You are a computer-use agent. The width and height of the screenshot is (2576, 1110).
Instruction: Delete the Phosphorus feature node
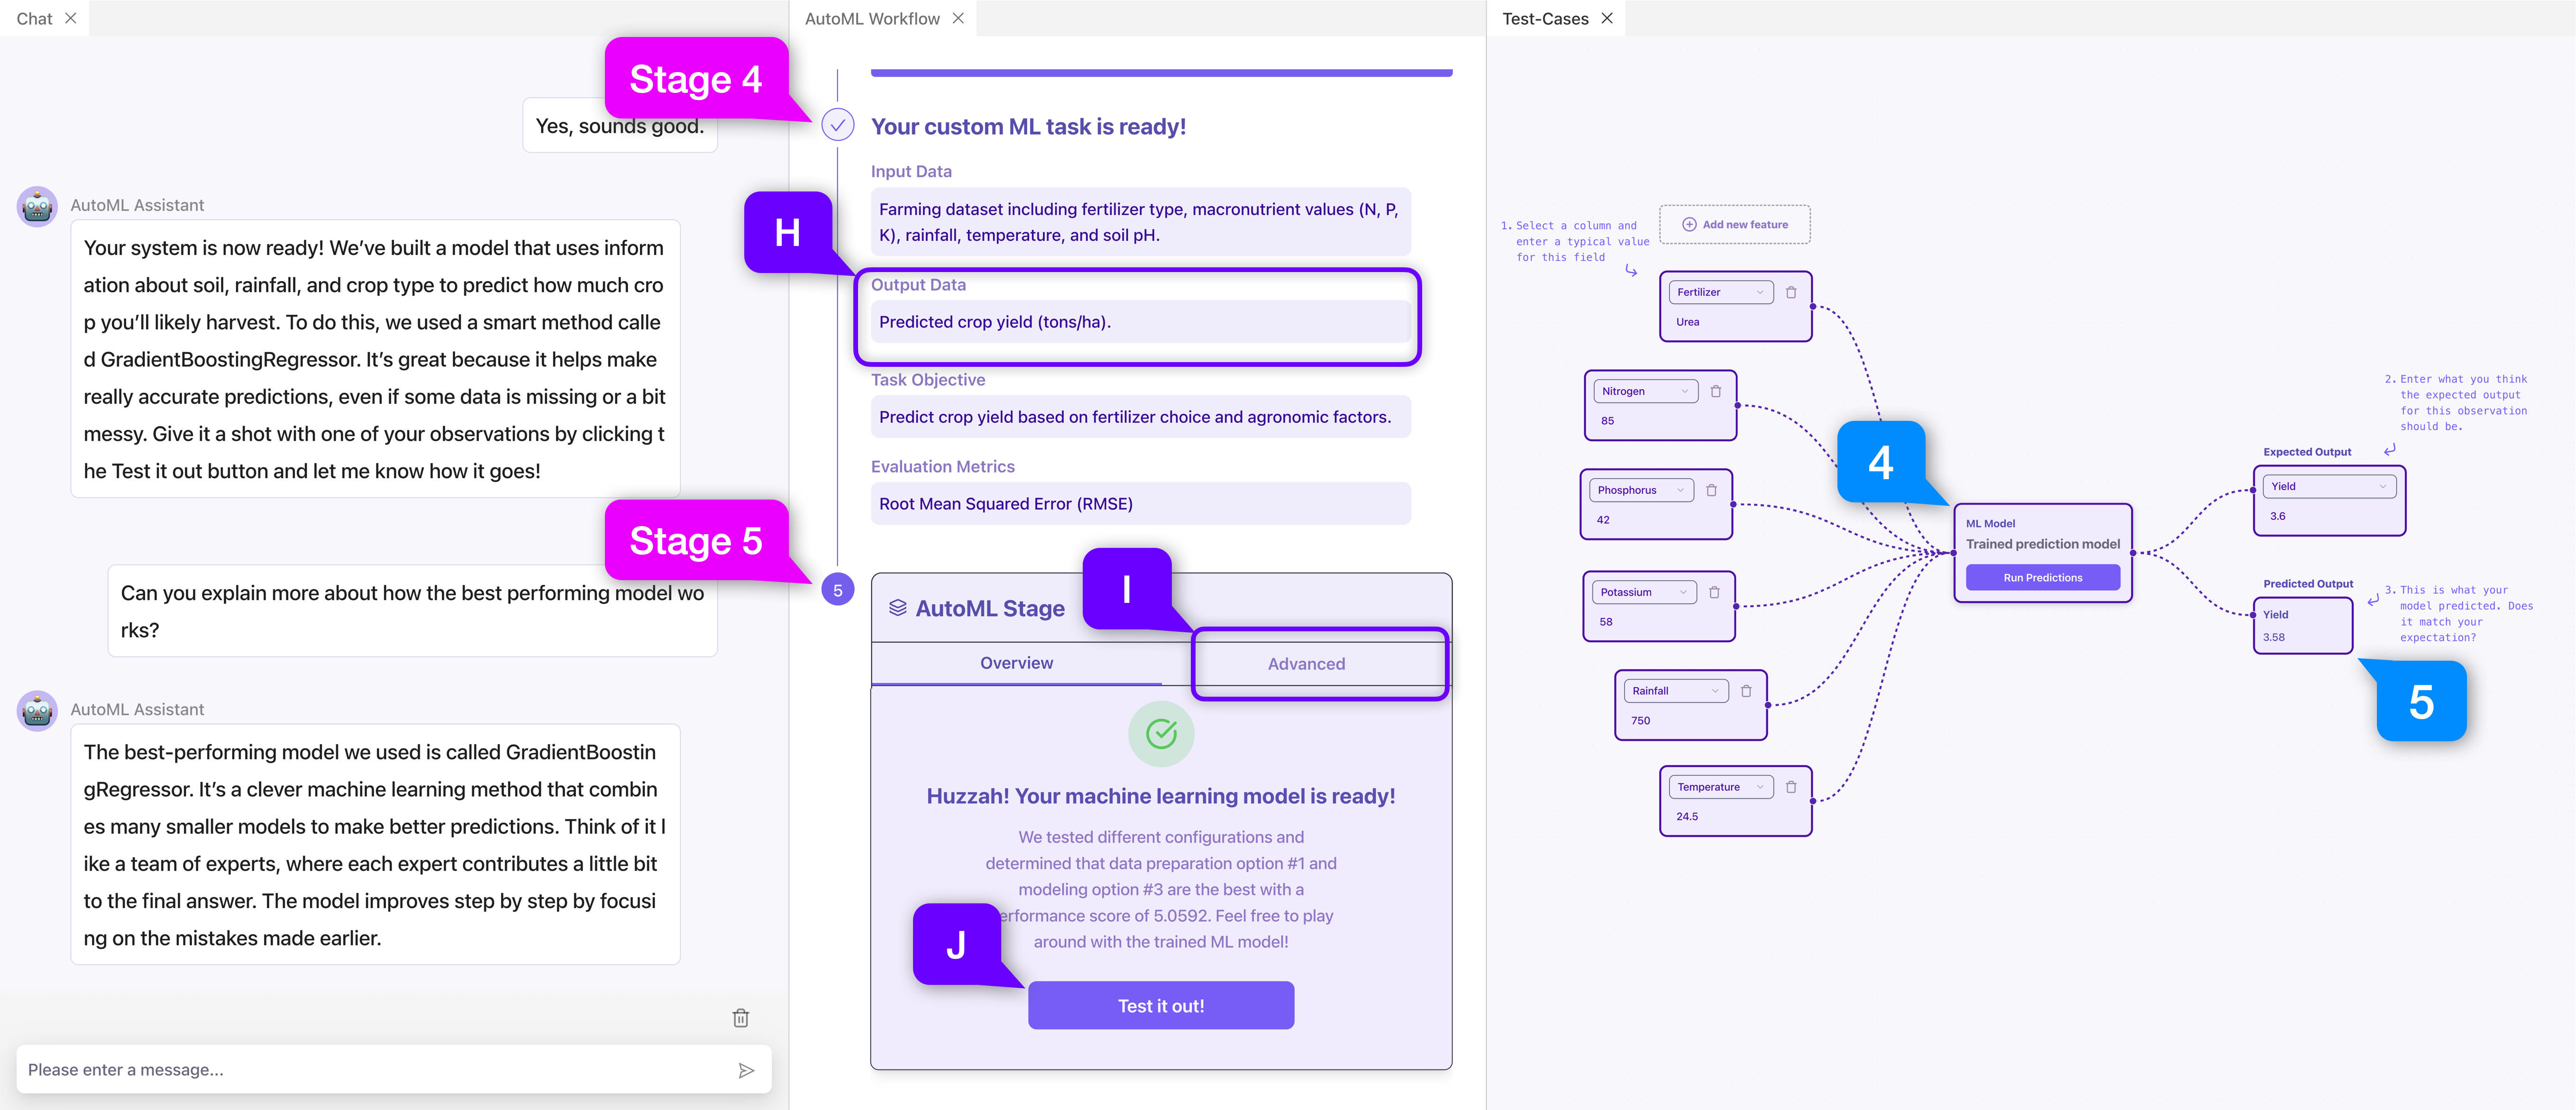tap(1712, 490)
